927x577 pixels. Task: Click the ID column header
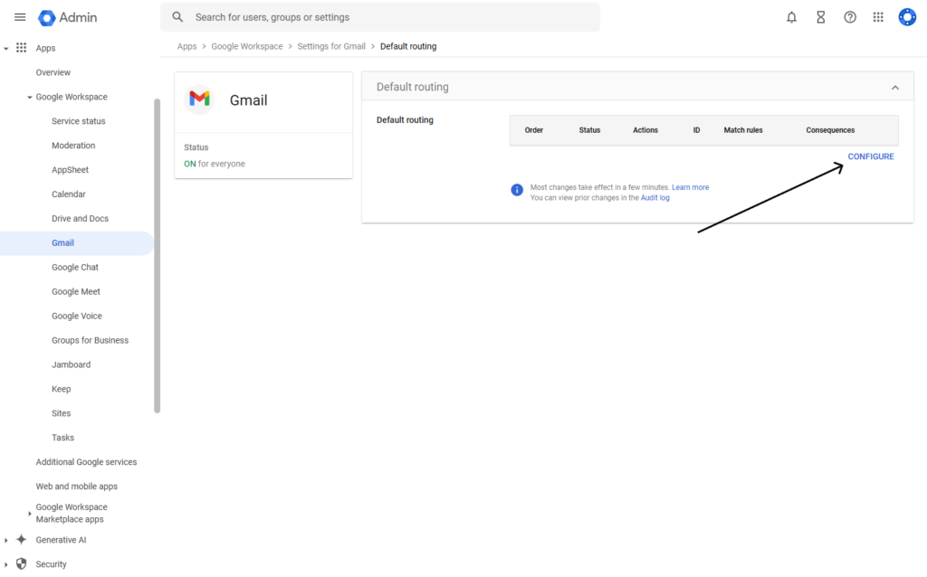click(696, 130)
